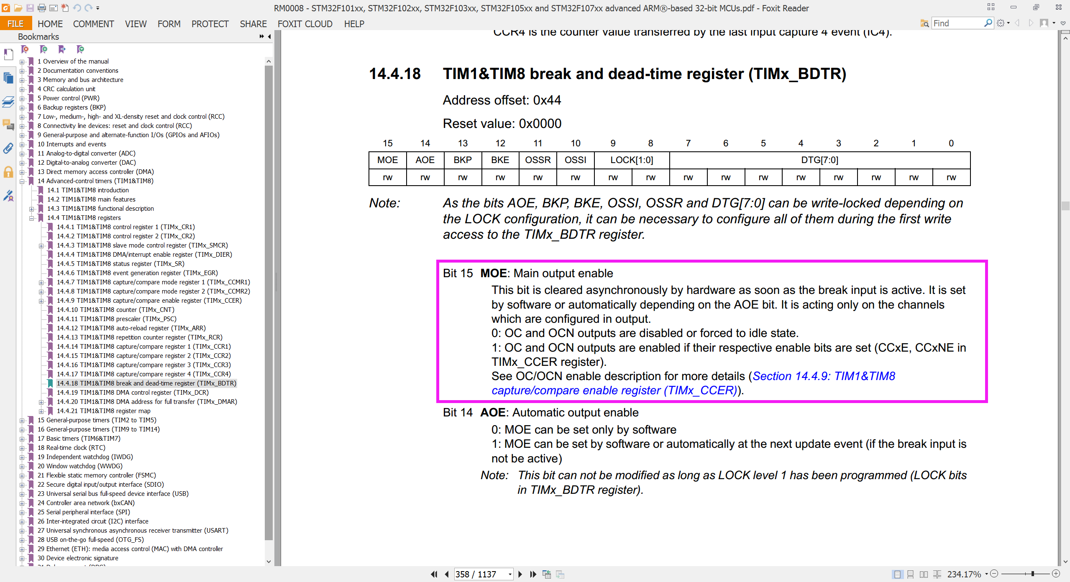
Task: Click the email document icon in quick toolbar
Action: [54, 8]
